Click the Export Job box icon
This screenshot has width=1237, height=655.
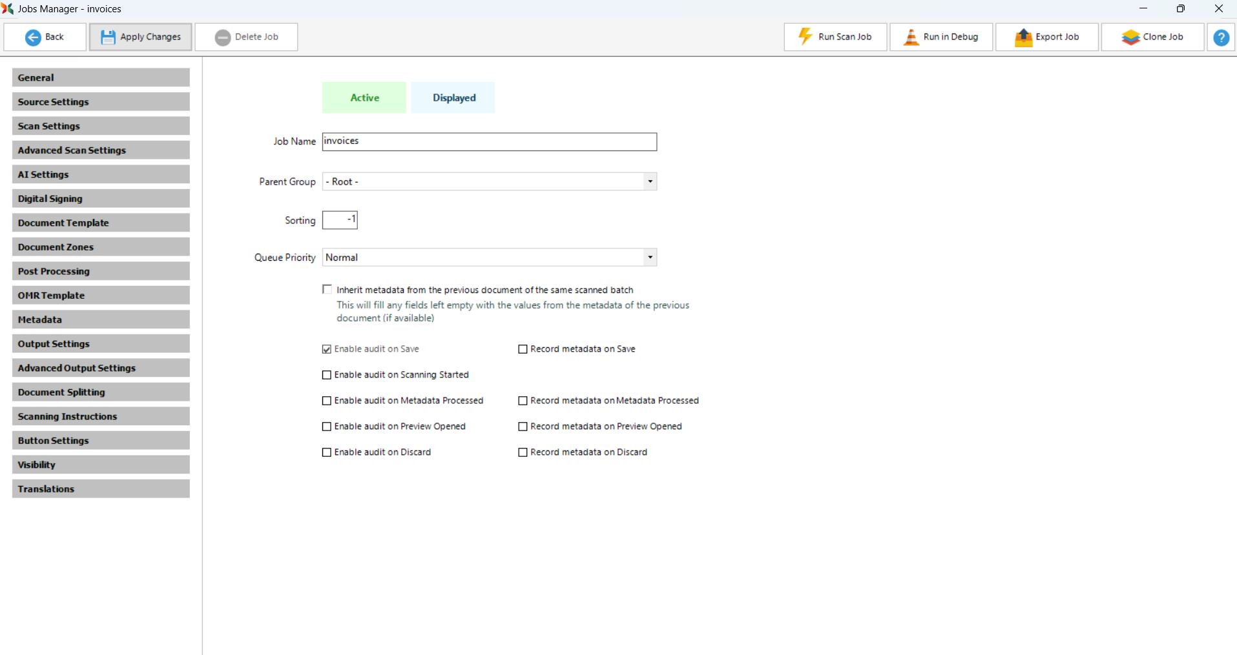point(1023,37)
